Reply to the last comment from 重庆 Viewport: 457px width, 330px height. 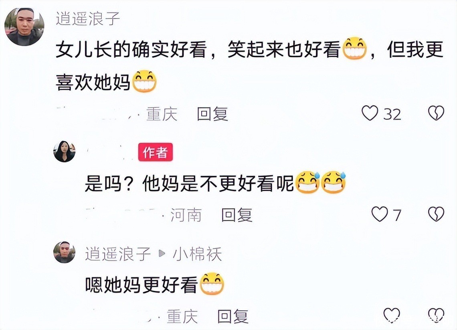(x=233, y=316)
